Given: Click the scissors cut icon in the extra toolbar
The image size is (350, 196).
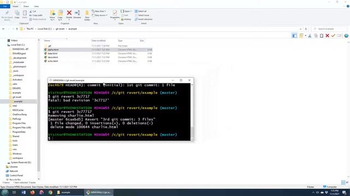Looking at the screenshot, I should (310, 35).
